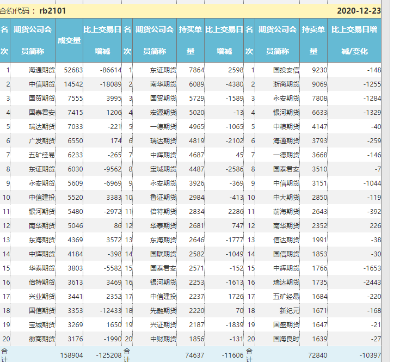Select 海通期货 in the volume ranking
The height and width of the screenshot is (362, 394).
[42, 70]
